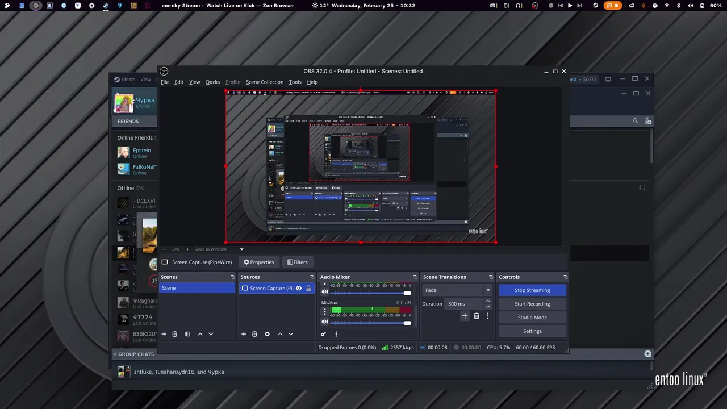Increase transition duration stepper up
This screenshot has width=727, height=409.
tap(487, 301)
